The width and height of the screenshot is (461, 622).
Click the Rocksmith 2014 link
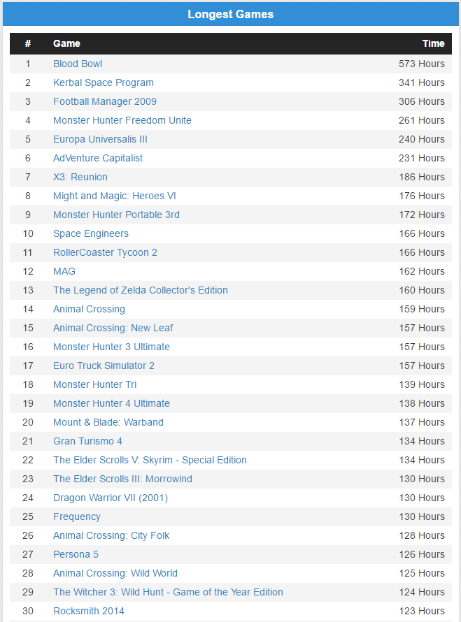pos(89,611)
